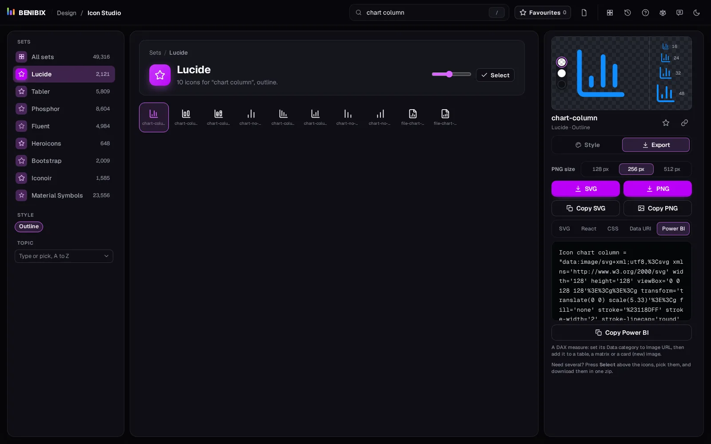Favourite the chart-column icon with star

pyautogui.click(x=666, y=123)
